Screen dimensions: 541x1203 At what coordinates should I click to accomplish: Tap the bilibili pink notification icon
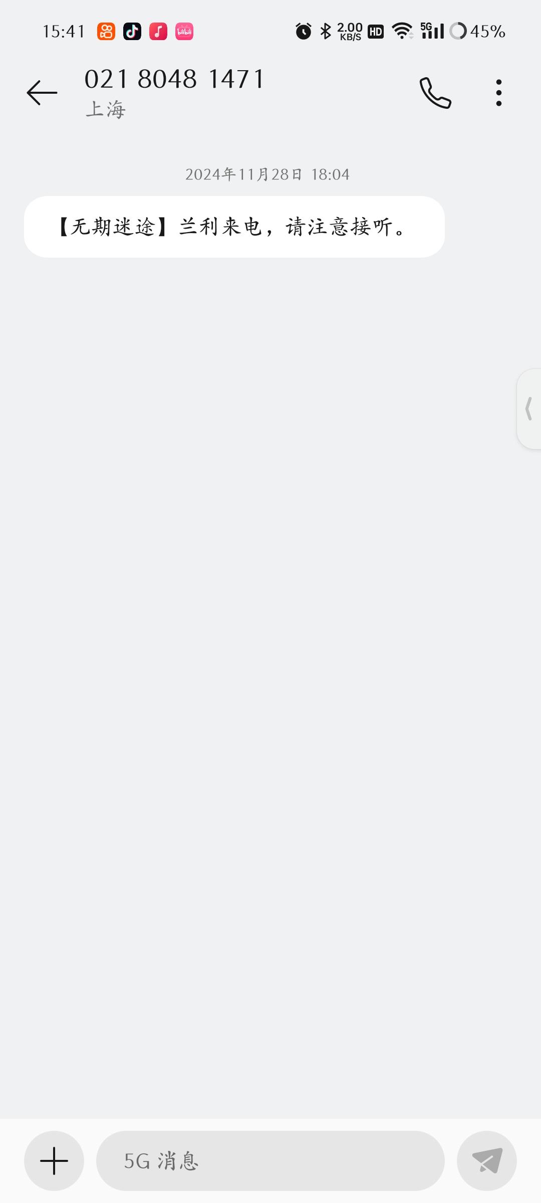point(184,32)
